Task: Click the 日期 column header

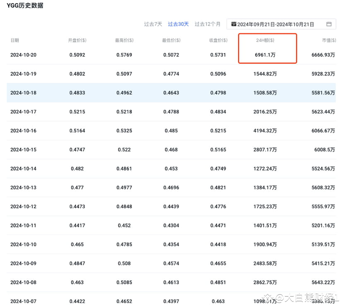Action: point(15,40)
